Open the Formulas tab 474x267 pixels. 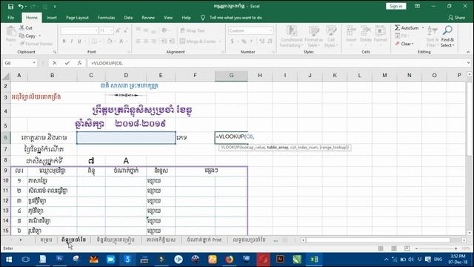[107, 18]
